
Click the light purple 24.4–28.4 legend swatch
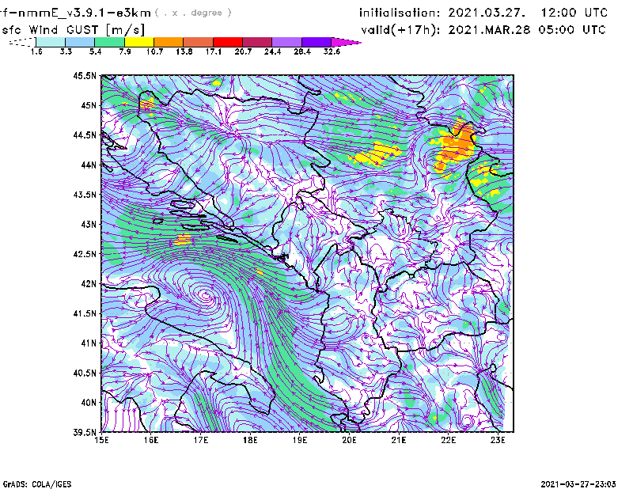[x=287, y=42]
